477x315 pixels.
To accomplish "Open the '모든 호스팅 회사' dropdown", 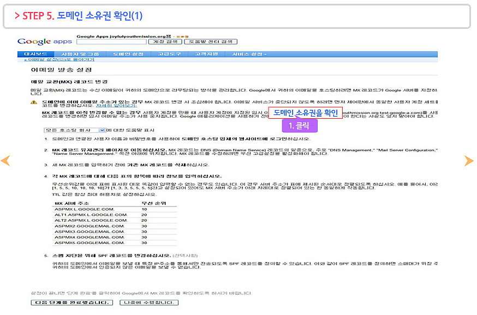I will 74,130.
